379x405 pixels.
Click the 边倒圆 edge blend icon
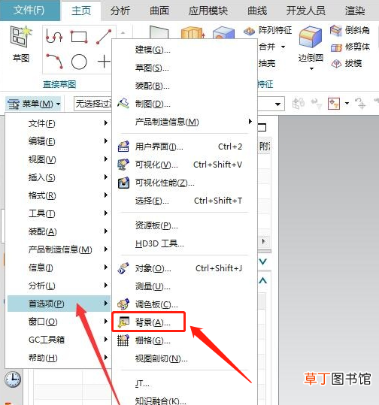pyautogui.click(x=311, y=38)
